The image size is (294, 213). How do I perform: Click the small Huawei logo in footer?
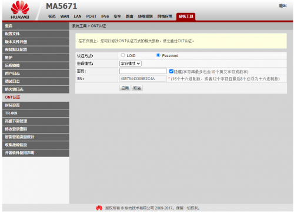coord(99,208)
